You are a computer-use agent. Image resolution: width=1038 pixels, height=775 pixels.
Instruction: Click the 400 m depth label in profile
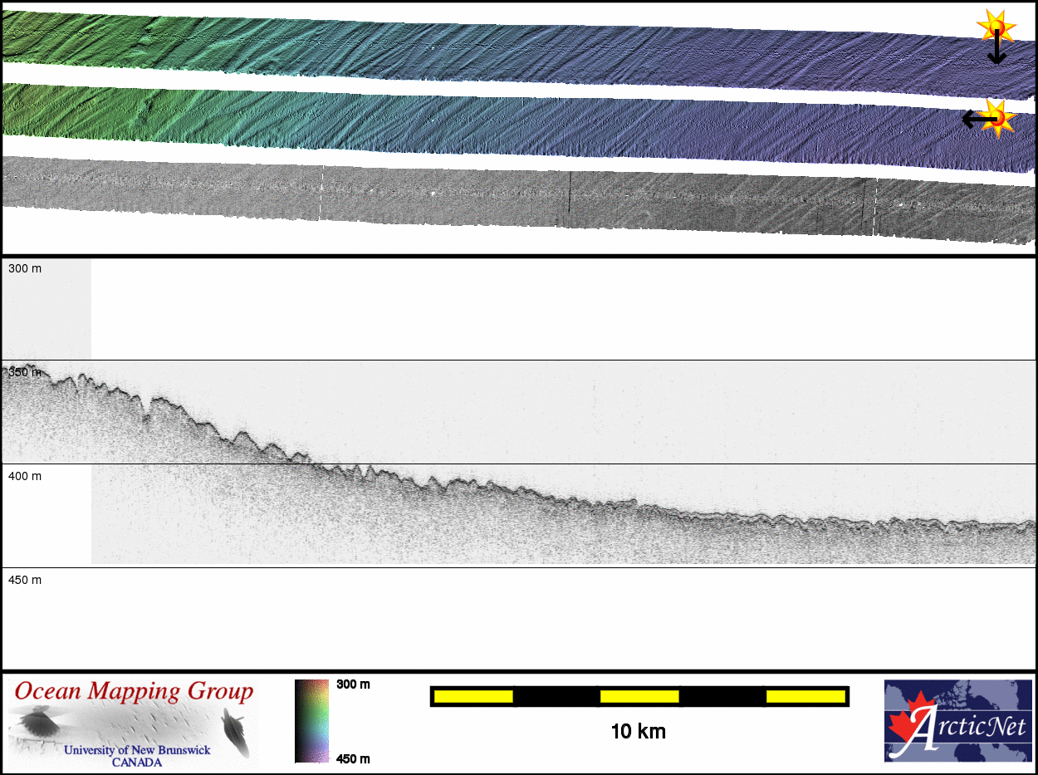tap(25, 476)
